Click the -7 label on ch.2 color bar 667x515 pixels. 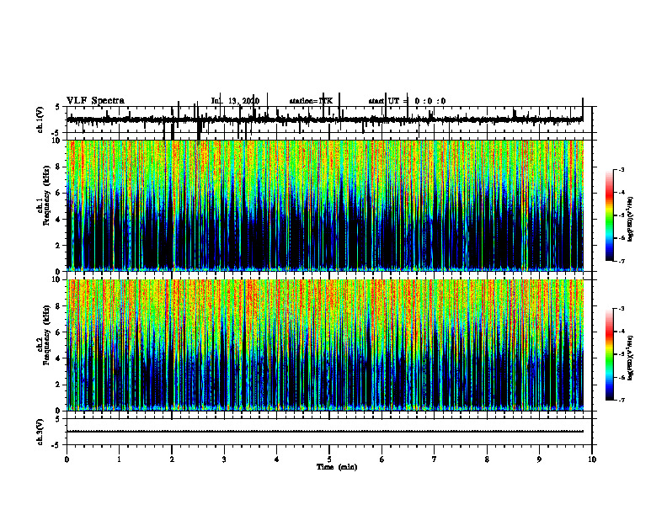coord(622,401)
